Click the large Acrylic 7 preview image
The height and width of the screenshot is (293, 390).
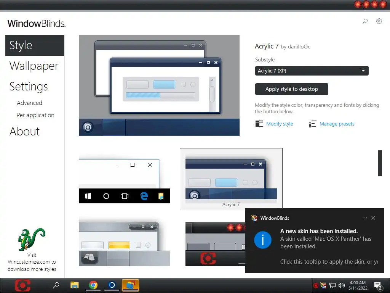(x=159, y=85)
